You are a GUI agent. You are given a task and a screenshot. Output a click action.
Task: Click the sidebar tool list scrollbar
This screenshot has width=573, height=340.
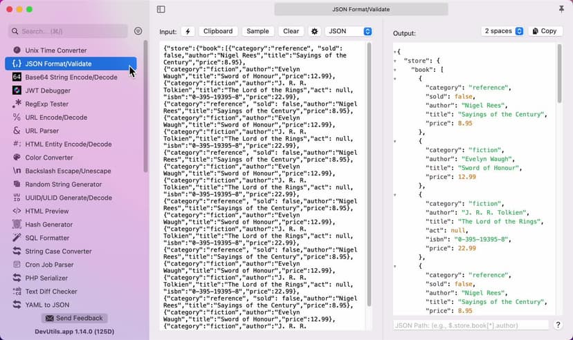(146, 106)
